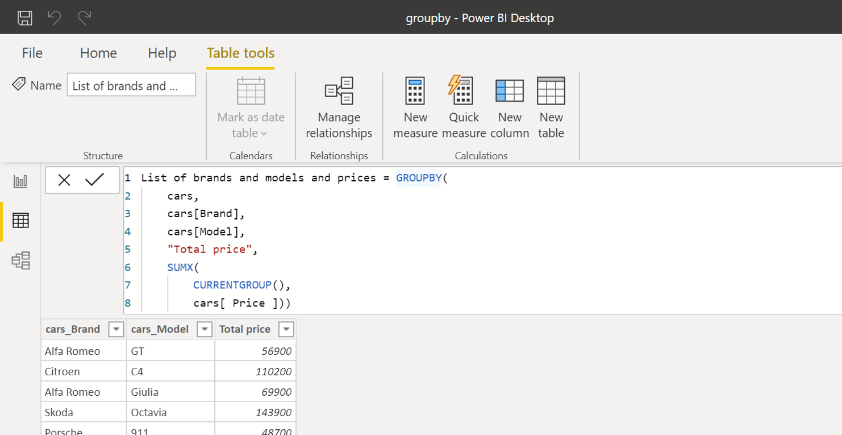Click the cars_Model column header
Screen dimensions: 842x435
pos(170,329)
